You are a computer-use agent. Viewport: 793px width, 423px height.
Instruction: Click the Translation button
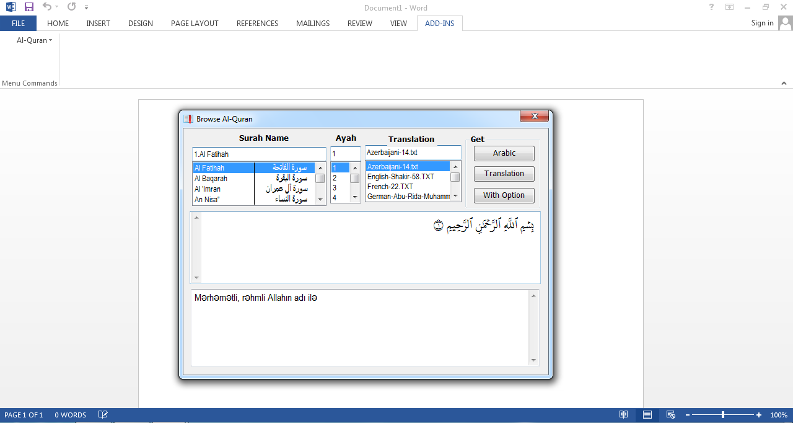click(504, 174)
